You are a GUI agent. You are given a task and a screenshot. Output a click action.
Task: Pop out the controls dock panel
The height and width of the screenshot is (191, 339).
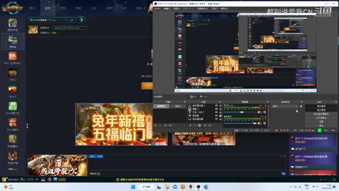(x=336, y=102)
